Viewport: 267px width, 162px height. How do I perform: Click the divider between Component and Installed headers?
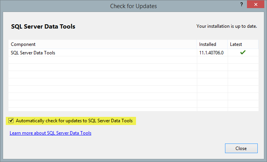pos(197,44)
